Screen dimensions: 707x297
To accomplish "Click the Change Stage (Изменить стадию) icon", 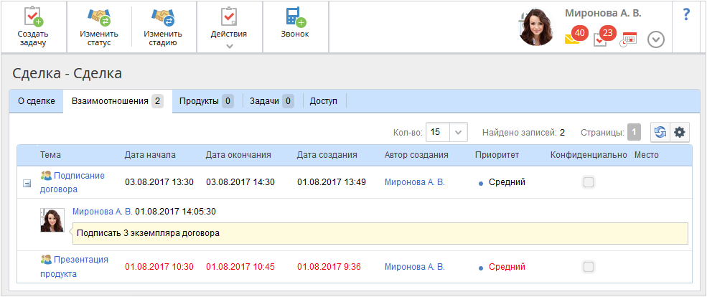I will (163, 17).
